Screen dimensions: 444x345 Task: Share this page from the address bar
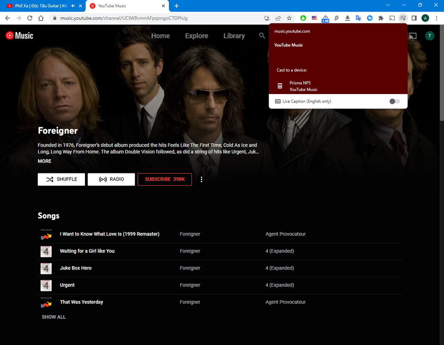(x=278, y=18)
